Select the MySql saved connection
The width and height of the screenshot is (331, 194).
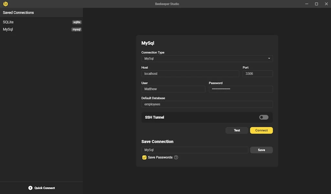pos(32,29)
